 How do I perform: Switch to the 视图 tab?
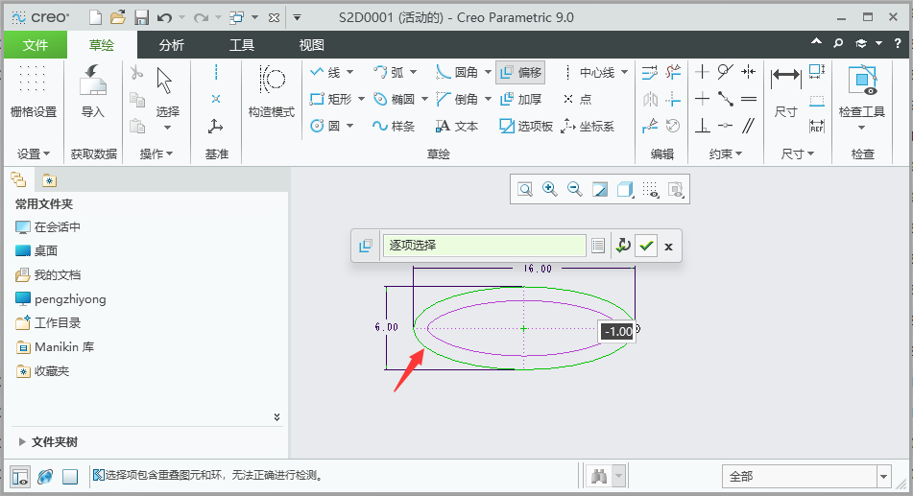311,45
